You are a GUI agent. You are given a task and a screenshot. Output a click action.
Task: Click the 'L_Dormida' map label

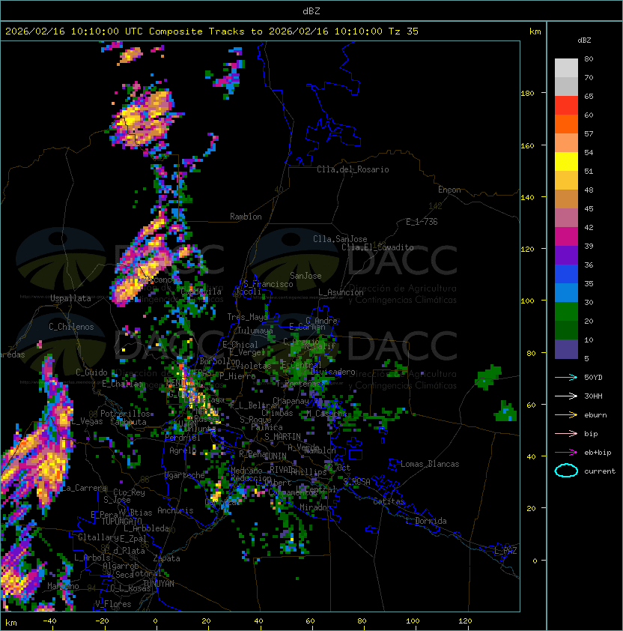[426, 521]
